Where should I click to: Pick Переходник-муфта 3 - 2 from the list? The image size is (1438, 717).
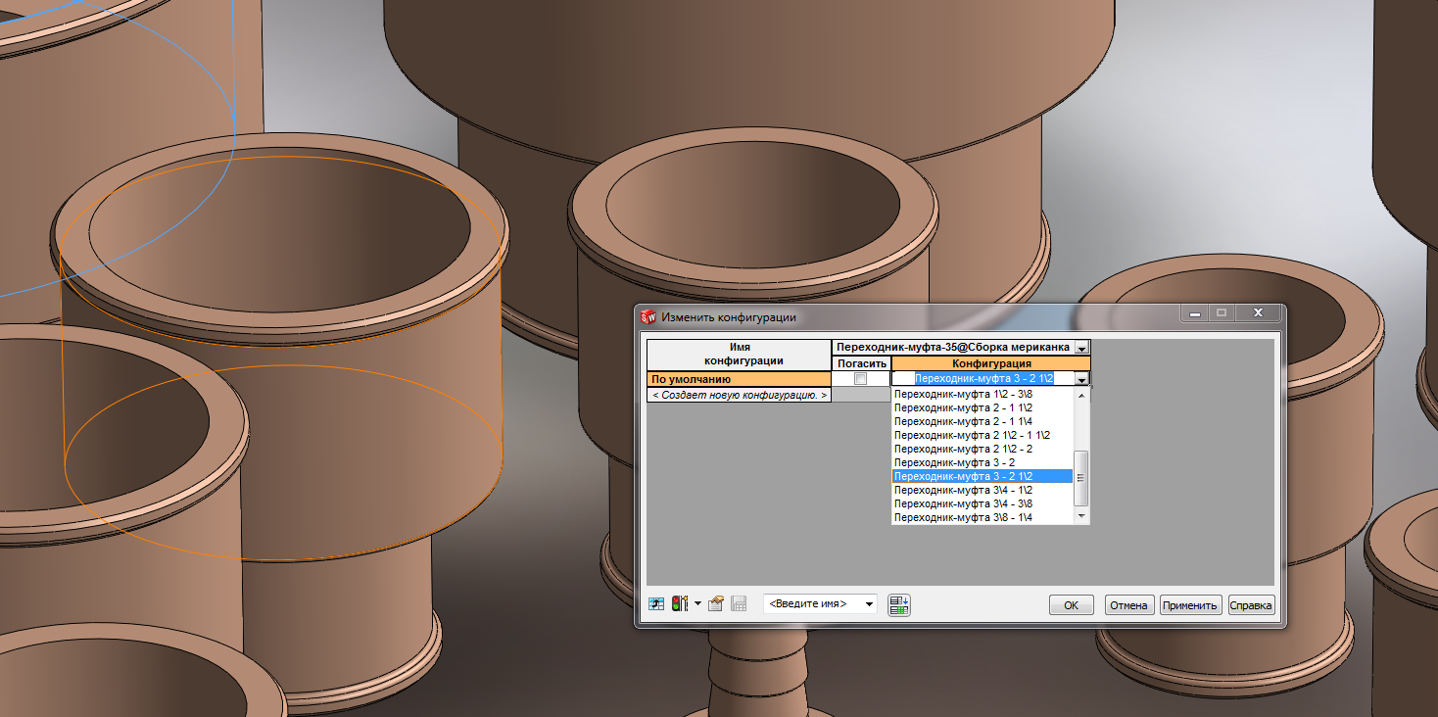(x=983, y=462)
